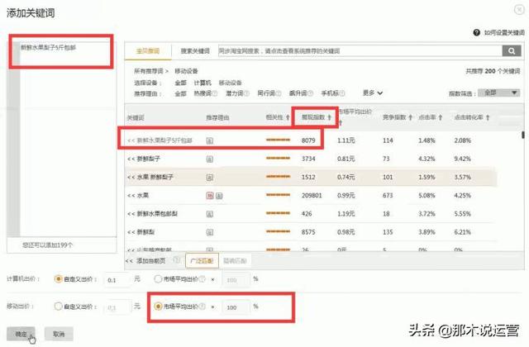Sort by the 点击率 column arrow

point(441,117)
